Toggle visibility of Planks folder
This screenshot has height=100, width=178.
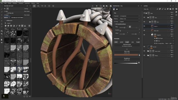(x=144, y=55)
